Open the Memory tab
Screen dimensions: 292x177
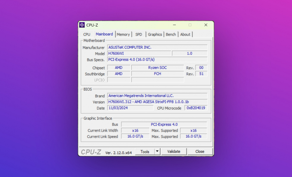coord(123,34)
